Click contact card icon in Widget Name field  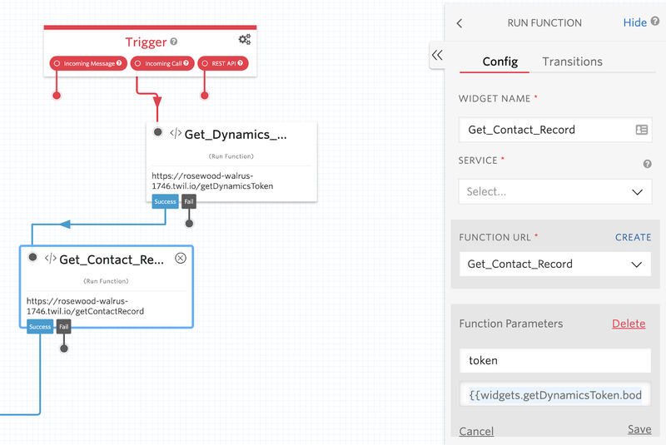[x=641, y=130]
